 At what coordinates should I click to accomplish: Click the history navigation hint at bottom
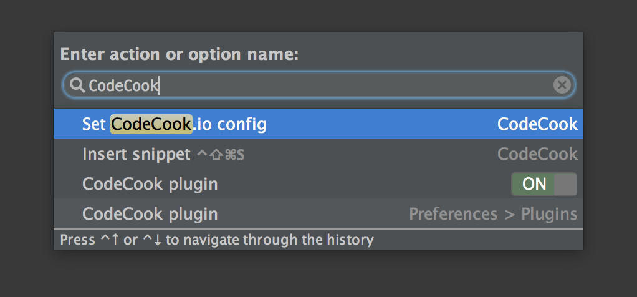[217, 240]
